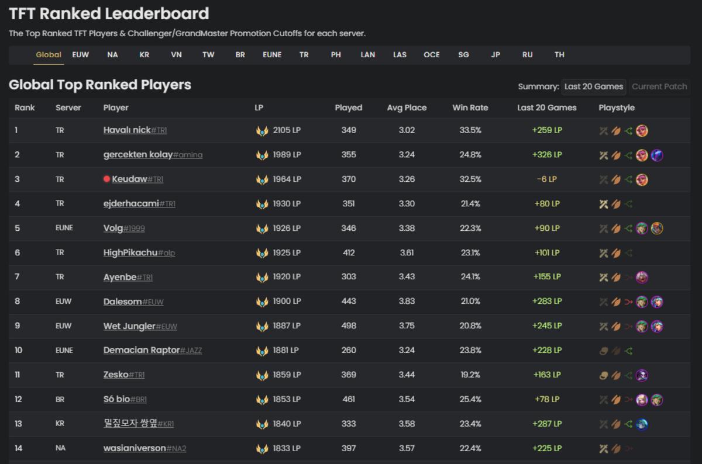Click the globe champion icon in KR player's row
This screenshot has height=464, width=702.
tap(642, 425)
